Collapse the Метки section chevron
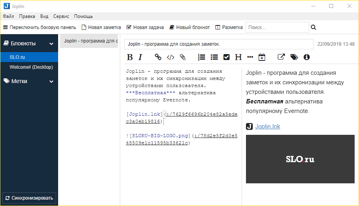The height and width of the screenshot is (206, 359). click(x=51, y=82)
